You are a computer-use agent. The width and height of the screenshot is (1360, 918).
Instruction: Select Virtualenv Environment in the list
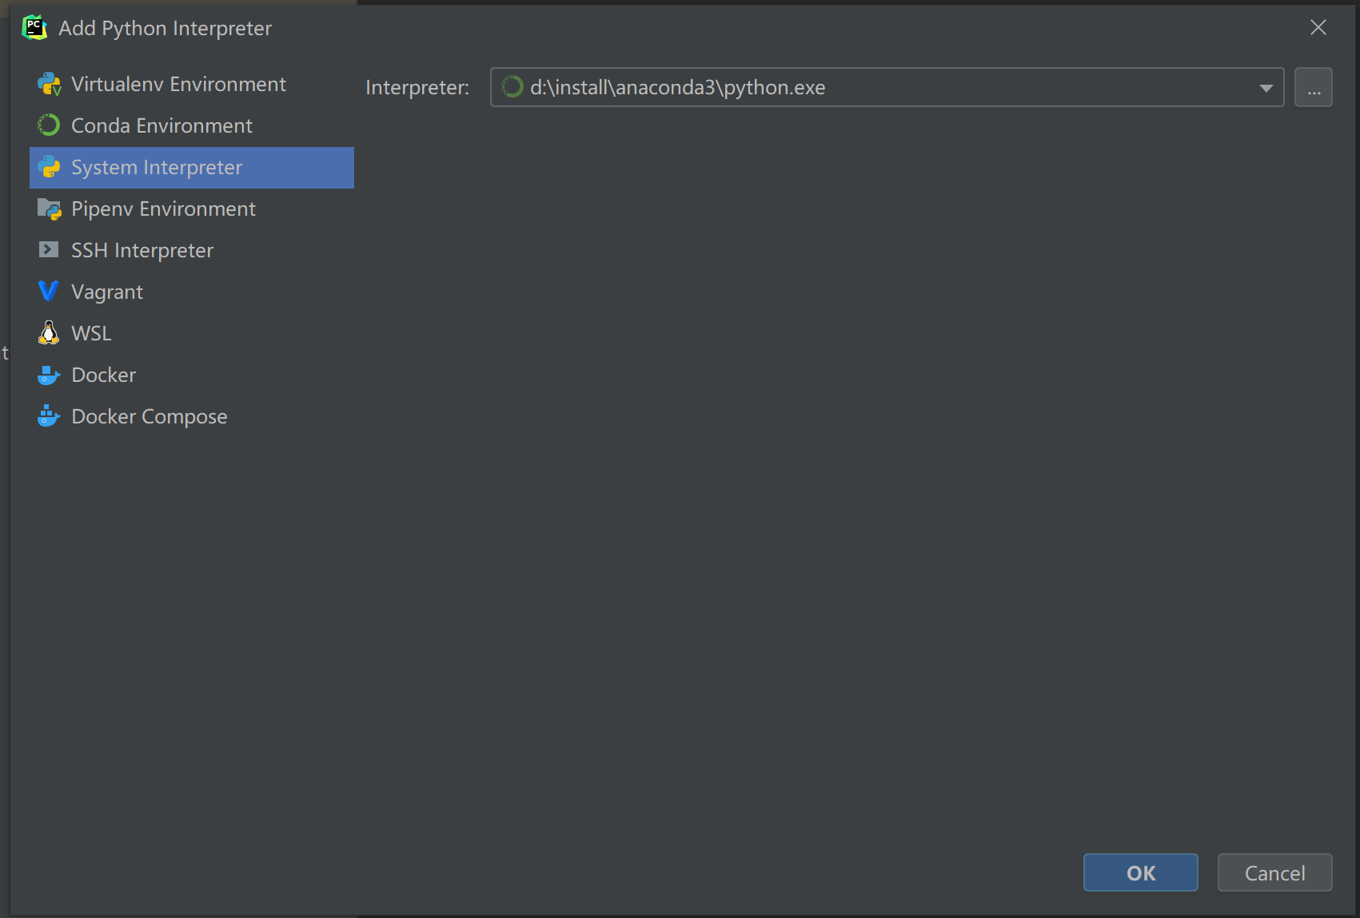click(192, 84)
